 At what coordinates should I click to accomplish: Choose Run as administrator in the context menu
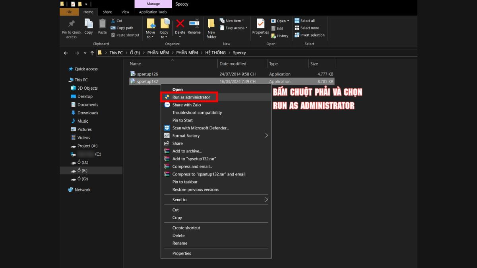[x=216, y=97]
